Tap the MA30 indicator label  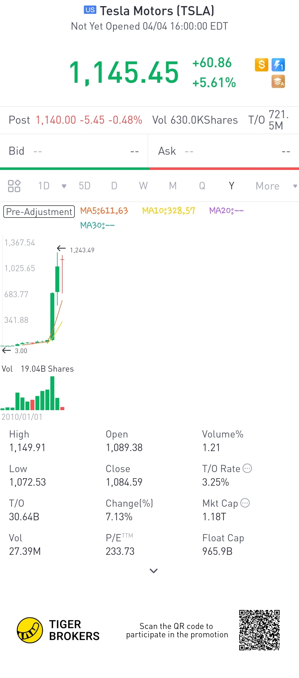pyautogui.click(x=97, y=225)
